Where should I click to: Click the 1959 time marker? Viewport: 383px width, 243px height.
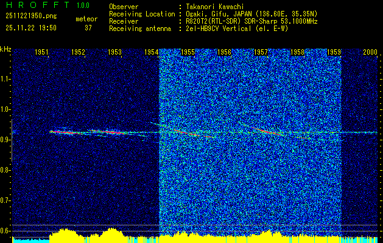click(334, 52)
